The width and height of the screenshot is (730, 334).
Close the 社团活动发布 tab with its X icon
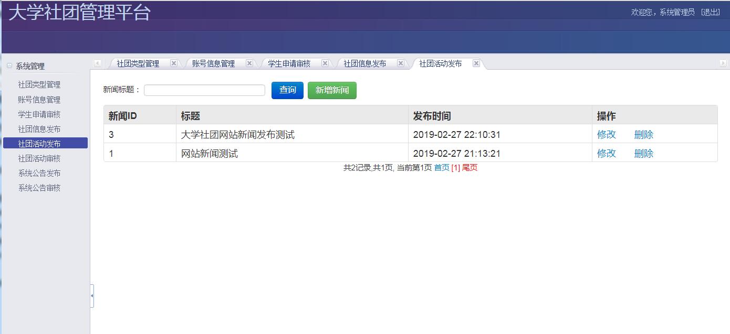(476, 62)
